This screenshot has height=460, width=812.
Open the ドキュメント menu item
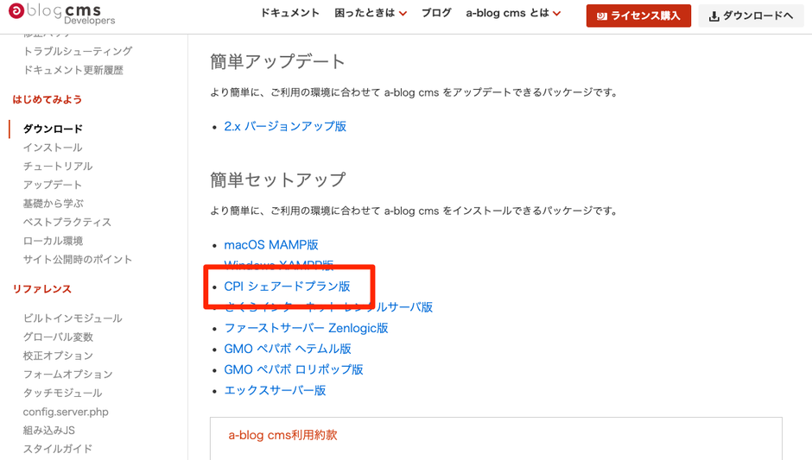[289, 13]
